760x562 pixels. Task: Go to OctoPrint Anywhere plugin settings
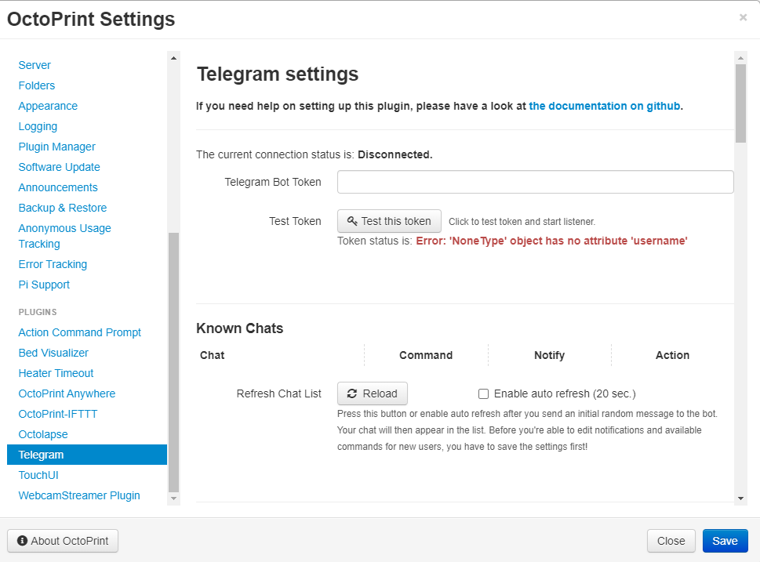click(67, 393)
